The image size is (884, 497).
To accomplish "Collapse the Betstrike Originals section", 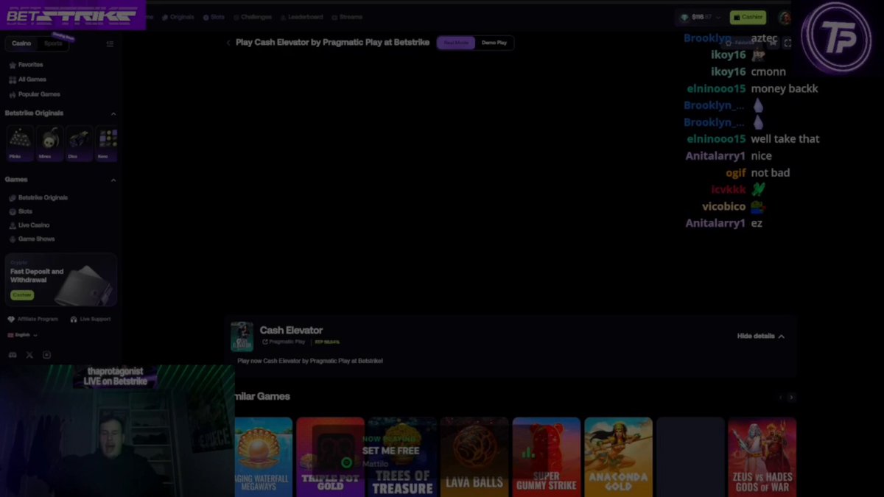I will 113,113.
